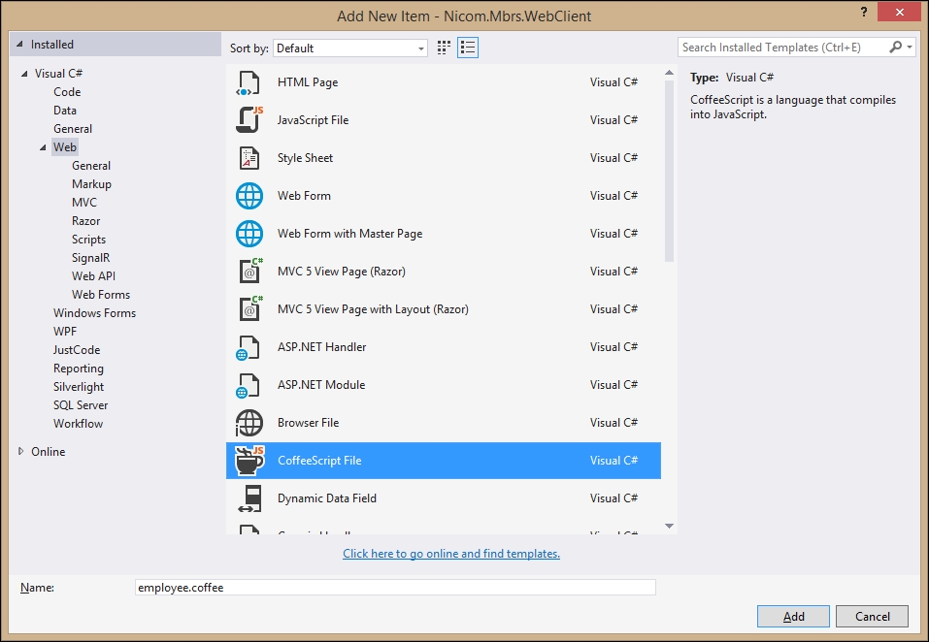Select the MVC 5 View Page (Razor) icon
The height and width of the screenshot is (642, 929).
pyautogui.click(x=249, y=272)
